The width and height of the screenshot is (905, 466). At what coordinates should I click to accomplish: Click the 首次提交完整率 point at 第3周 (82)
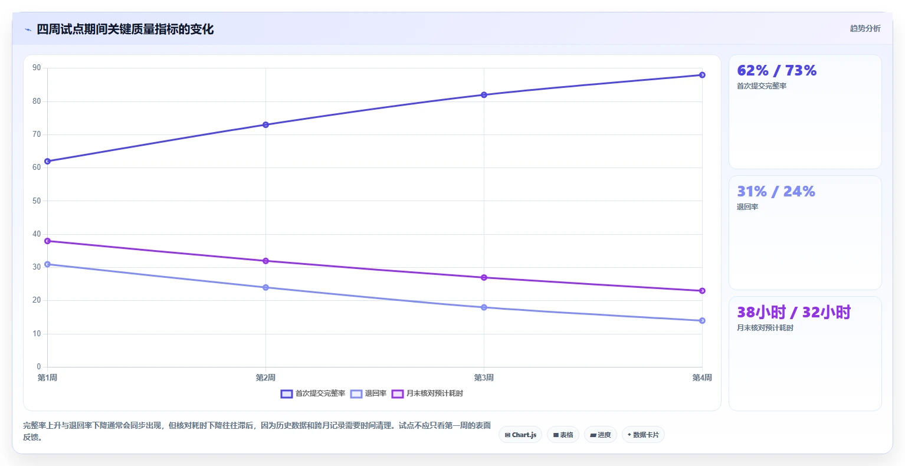(x=484, y=94)
